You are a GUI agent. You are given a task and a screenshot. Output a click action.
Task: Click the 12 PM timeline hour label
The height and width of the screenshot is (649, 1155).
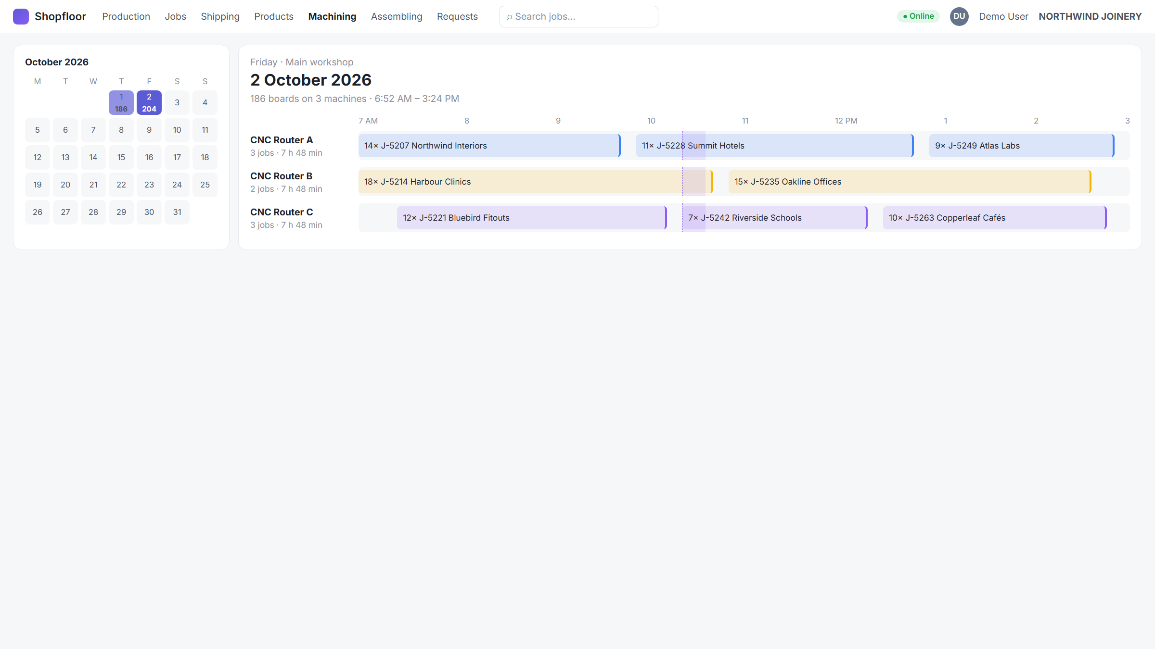coord(846,121)
